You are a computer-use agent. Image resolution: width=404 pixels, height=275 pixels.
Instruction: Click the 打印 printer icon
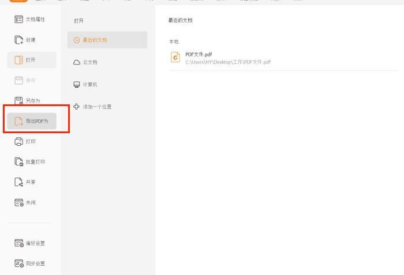tap(18, 142)
